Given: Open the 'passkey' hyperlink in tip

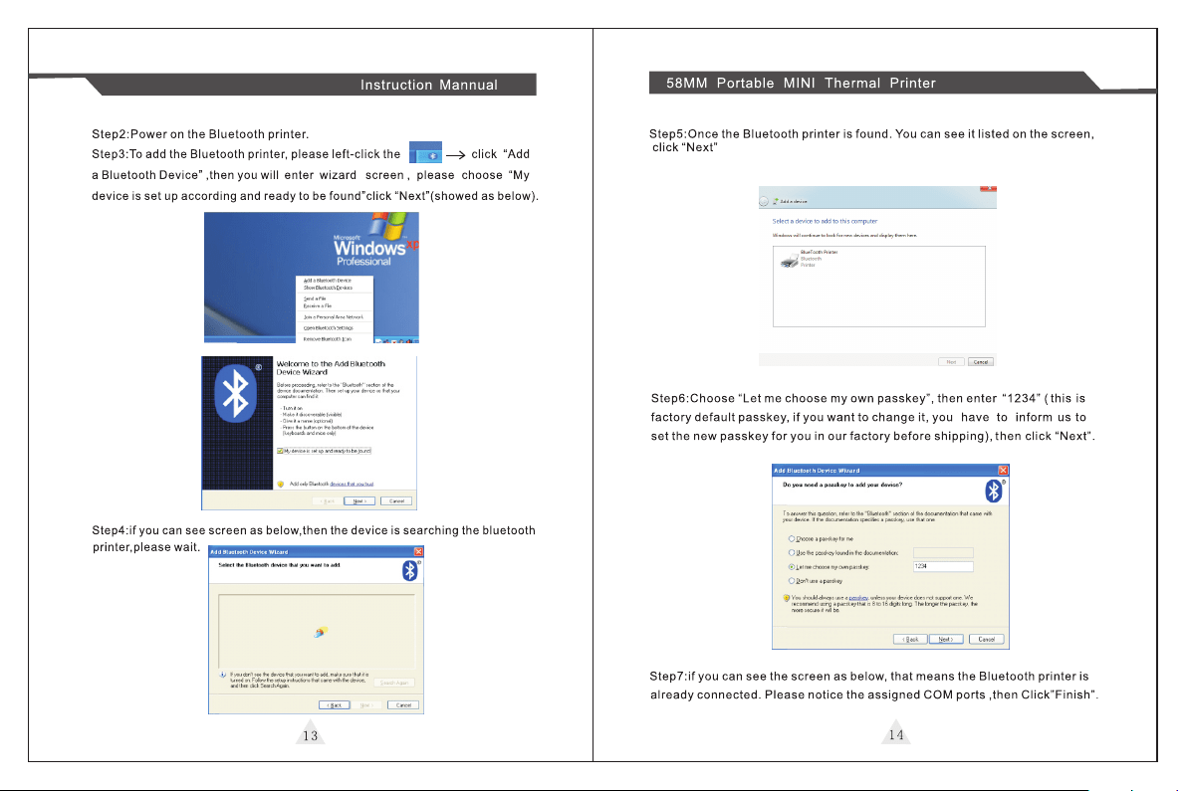Looking at the screenshot, I should [x=858, y=597].
